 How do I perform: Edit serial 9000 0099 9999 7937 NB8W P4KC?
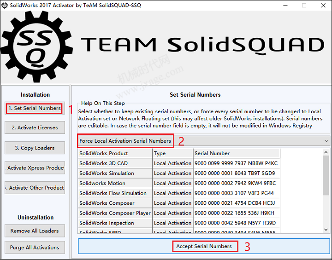click(x=237, y=163)
